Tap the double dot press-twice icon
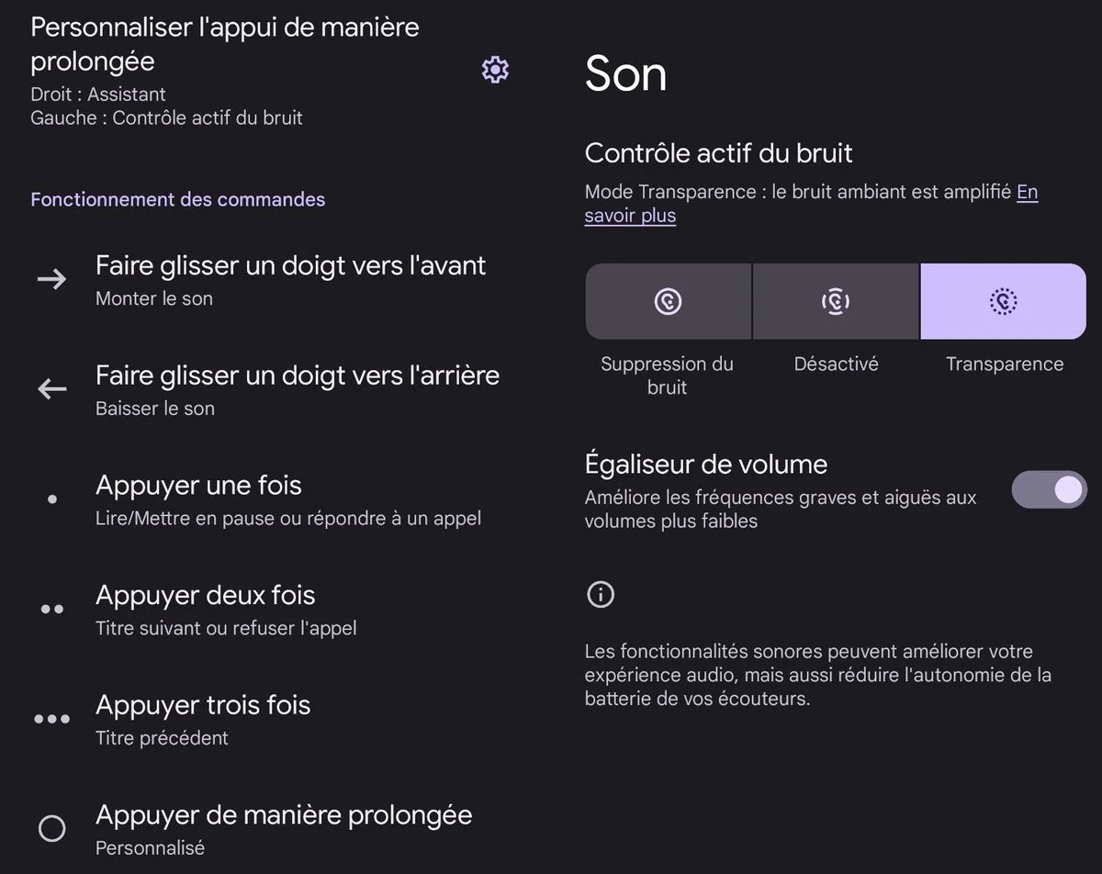The height and width of the screenshot is (874, 1102). coord(52,609)
